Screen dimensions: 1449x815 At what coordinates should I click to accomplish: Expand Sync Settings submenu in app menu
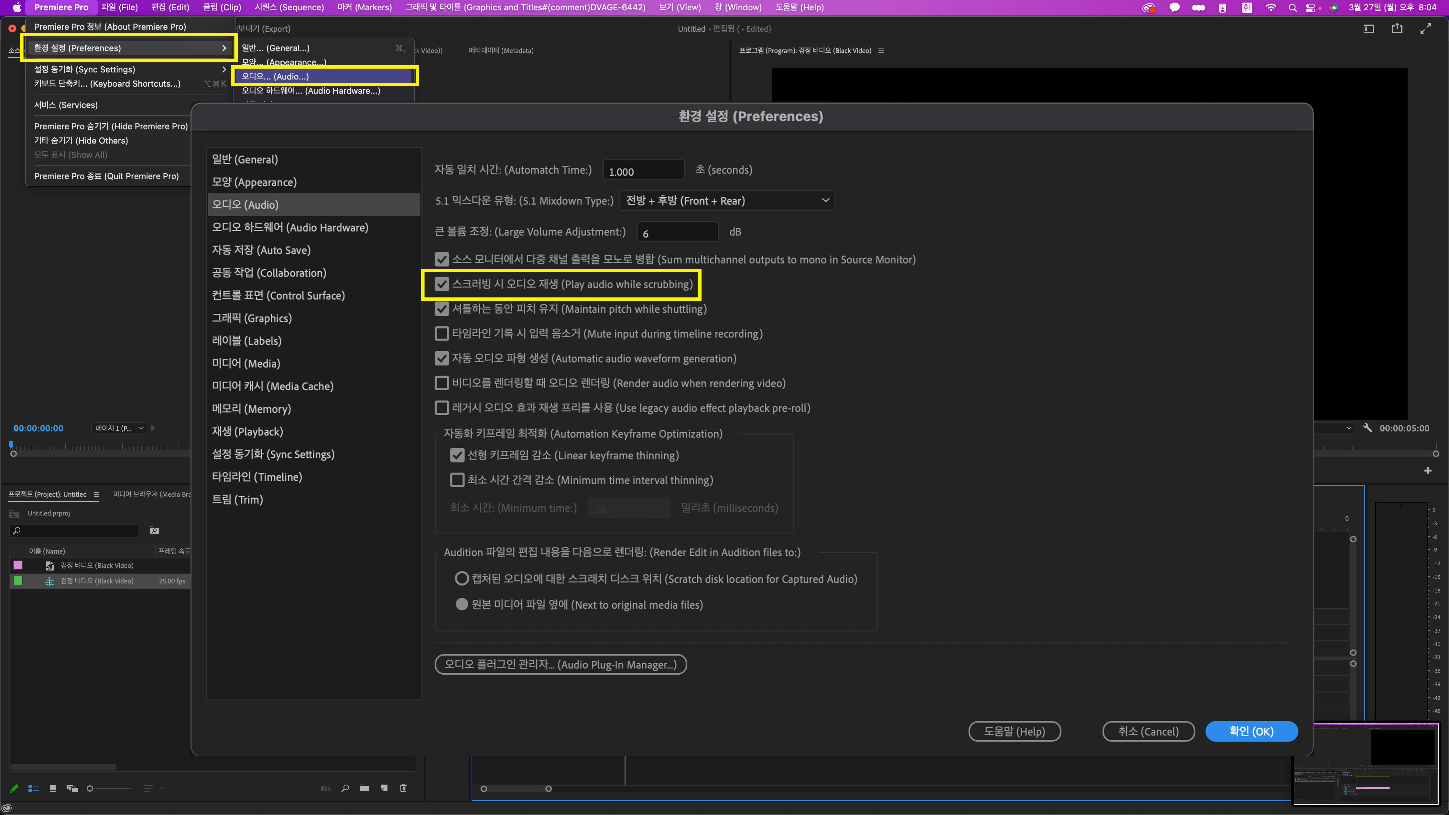coord(224,70)
